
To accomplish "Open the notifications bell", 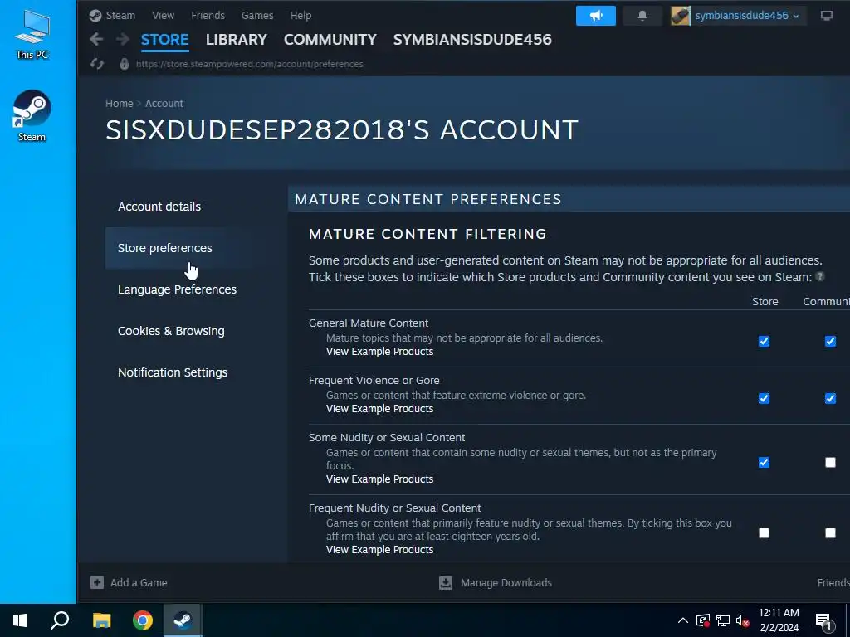I will click(x=642, y=16).
